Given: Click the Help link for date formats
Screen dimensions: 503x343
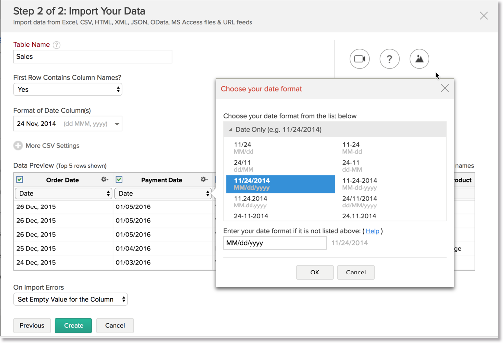Looking at the screenshot, I should [372, 231].
